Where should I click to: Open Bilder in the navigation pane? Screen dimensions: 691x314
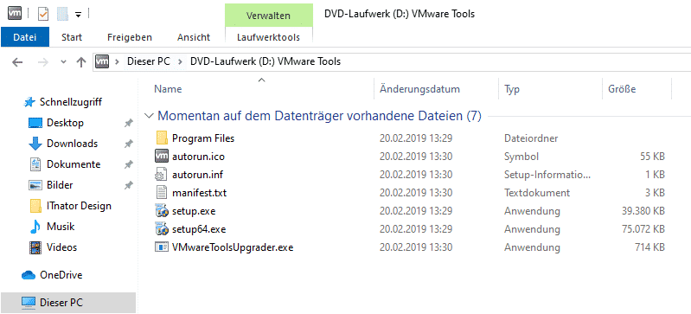click(60, 185)
